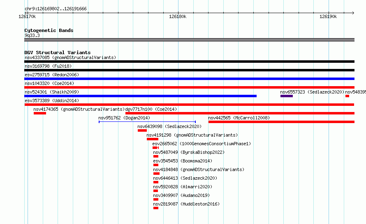Select the black bar of nsv3169798
Screen dimensions: 366x224
(x=189, y=70)
